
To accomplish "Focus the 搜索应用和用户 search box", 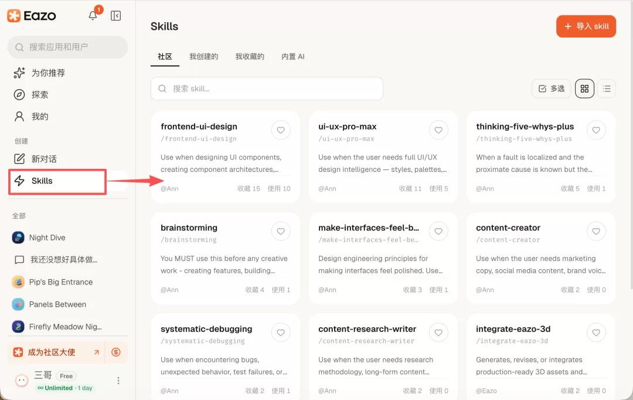I will pos(67,48).
